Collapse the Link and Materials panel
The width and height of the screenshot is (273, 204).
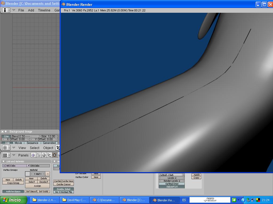click(3, 161)
